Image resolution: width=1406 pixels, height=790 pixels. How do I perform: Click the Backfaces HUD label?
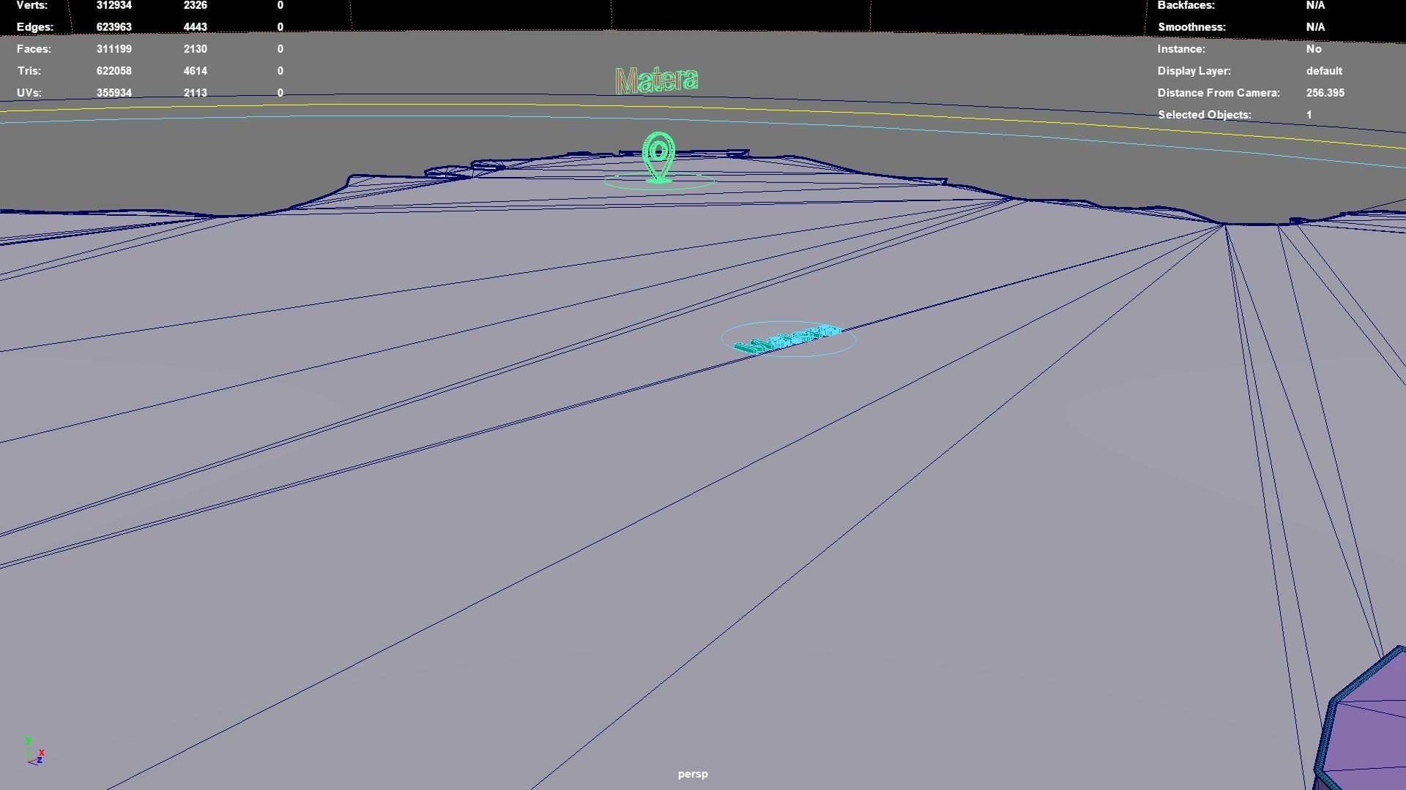1186,5
